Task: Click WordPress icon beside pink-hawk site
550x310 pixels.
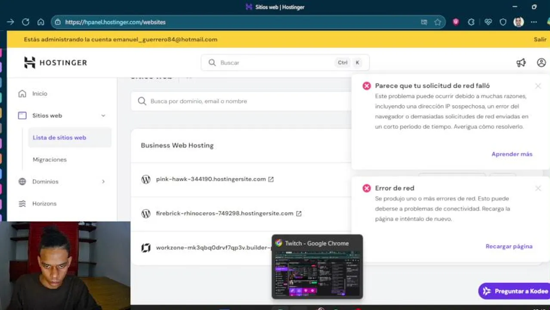Action: [146, 179]
